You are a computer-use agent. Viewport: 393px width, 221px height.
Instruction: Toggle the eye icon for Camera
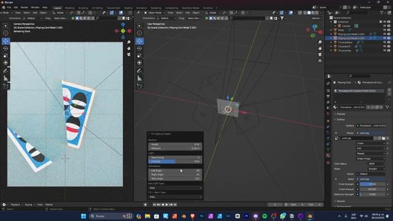coord(384,26)
